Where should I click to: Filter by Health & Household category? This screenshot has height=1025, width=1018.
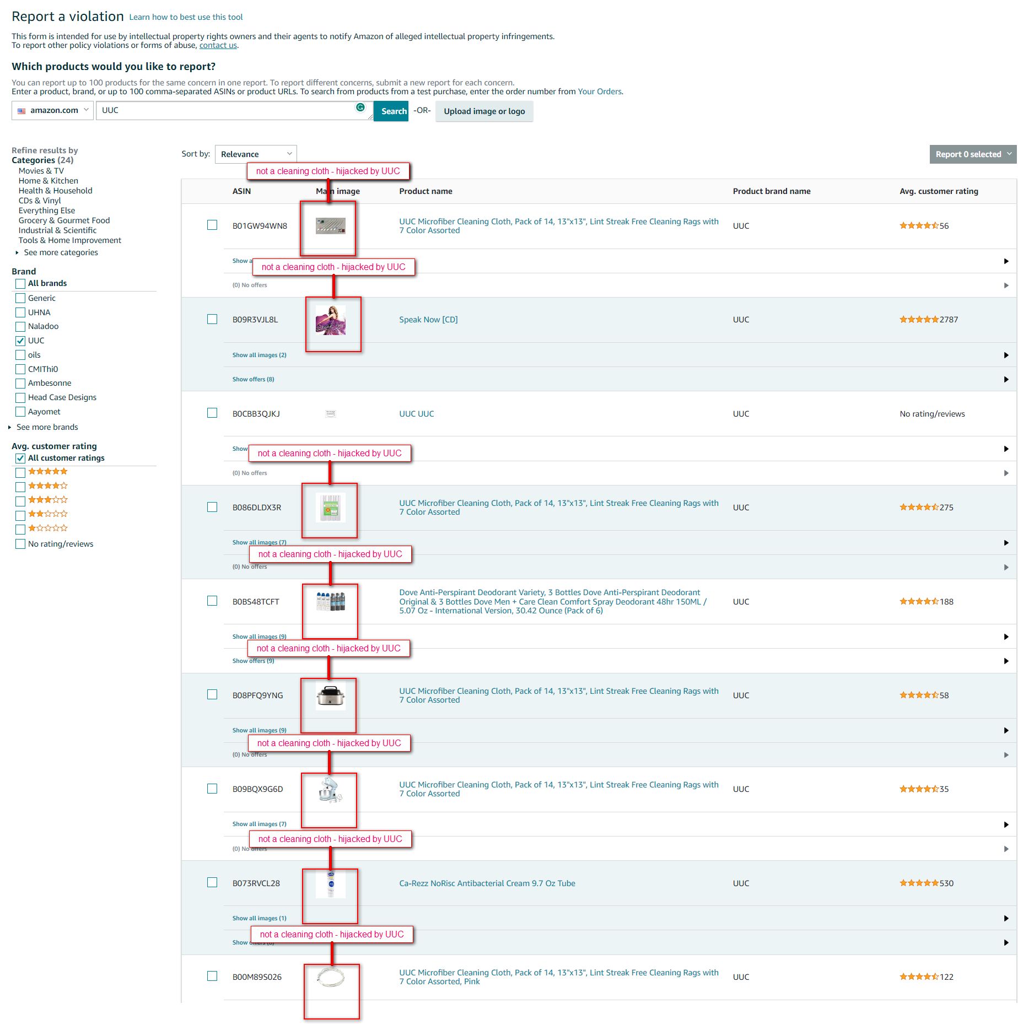point(56,191)
